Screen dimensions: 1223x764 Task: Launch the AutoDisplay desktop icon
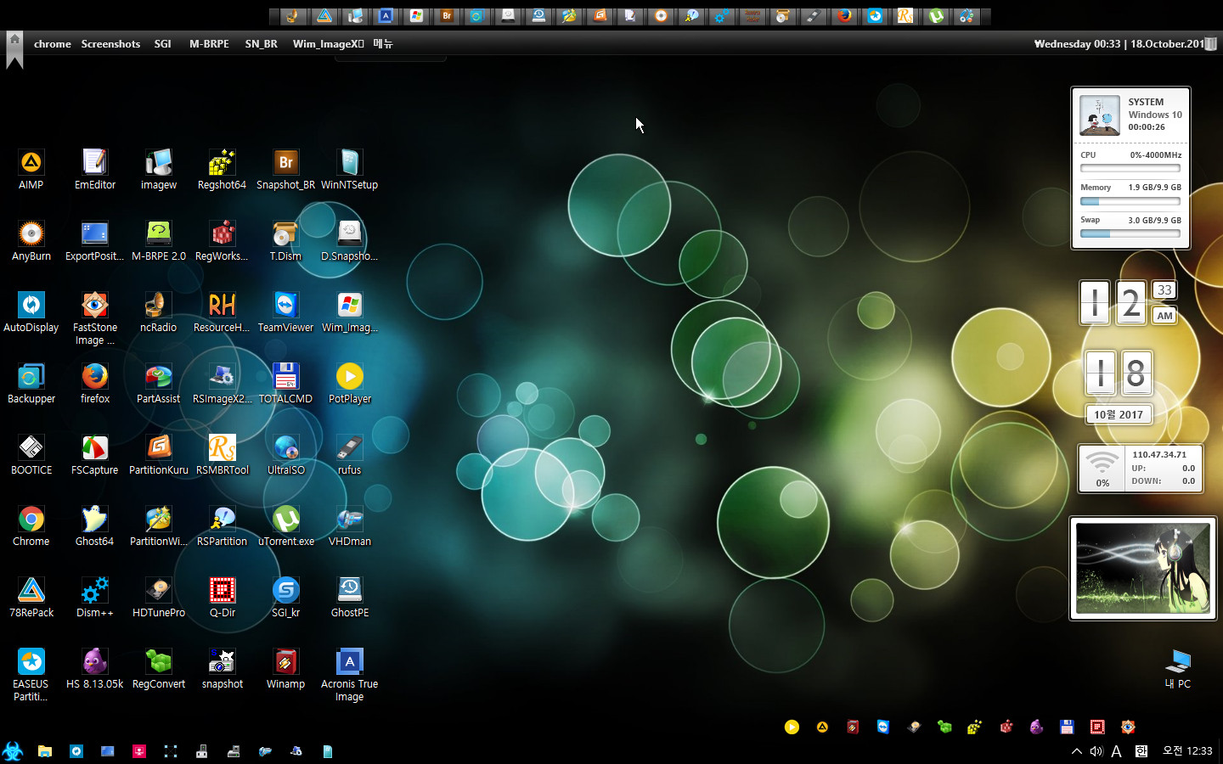coord(31,312)
